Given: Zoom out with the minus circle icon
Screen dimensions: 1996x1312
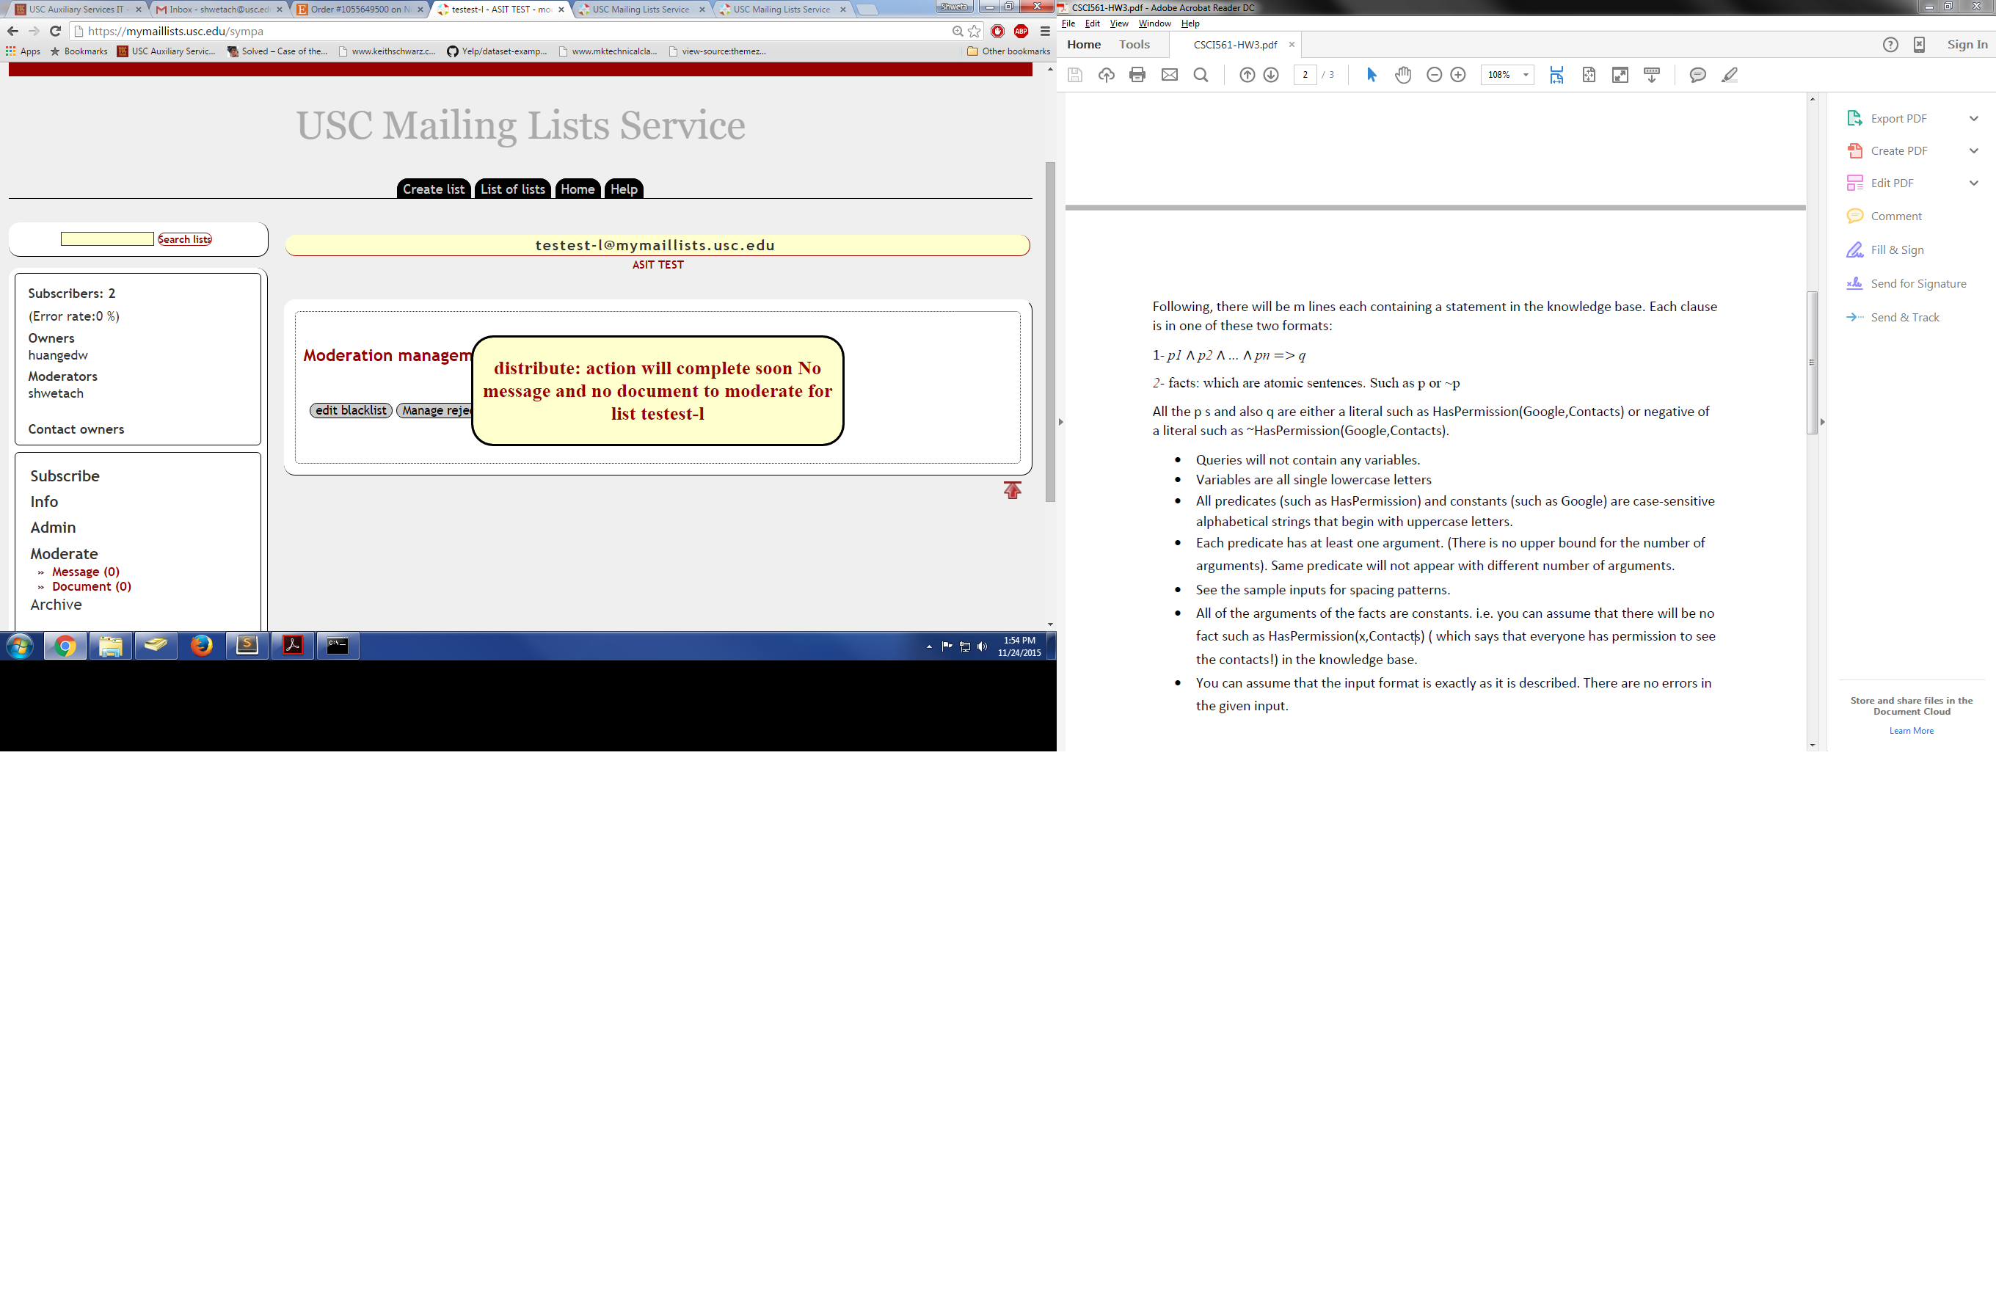Looking at the screenshot, I should [x=1434, y=75].
